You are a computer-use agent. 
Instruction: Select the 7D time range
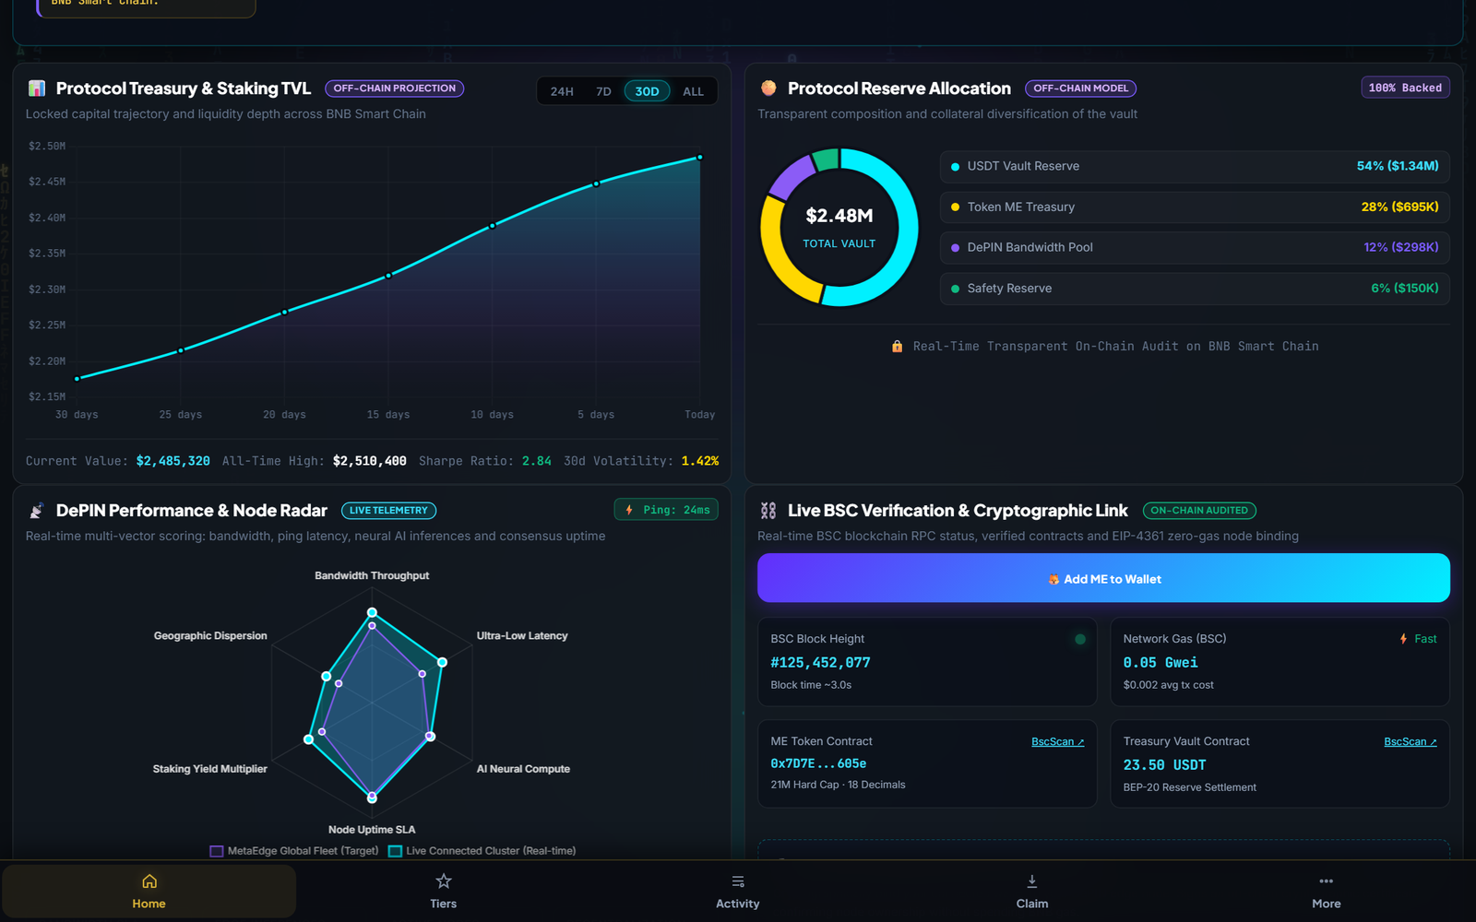point(603,91)
